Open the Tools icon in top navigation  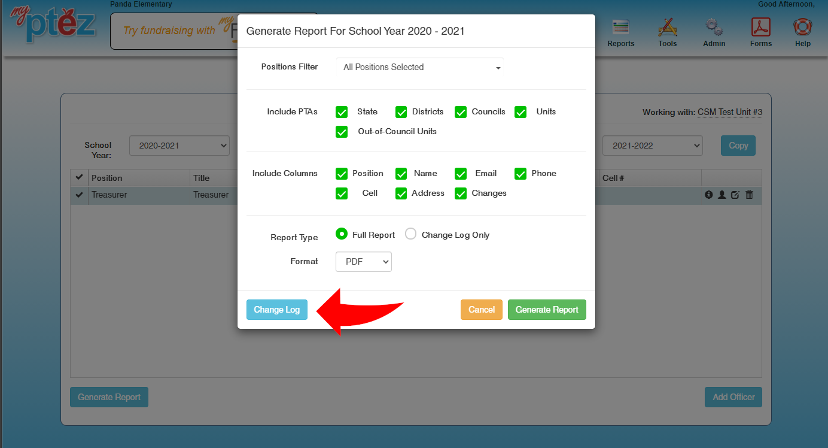(667, 28)
